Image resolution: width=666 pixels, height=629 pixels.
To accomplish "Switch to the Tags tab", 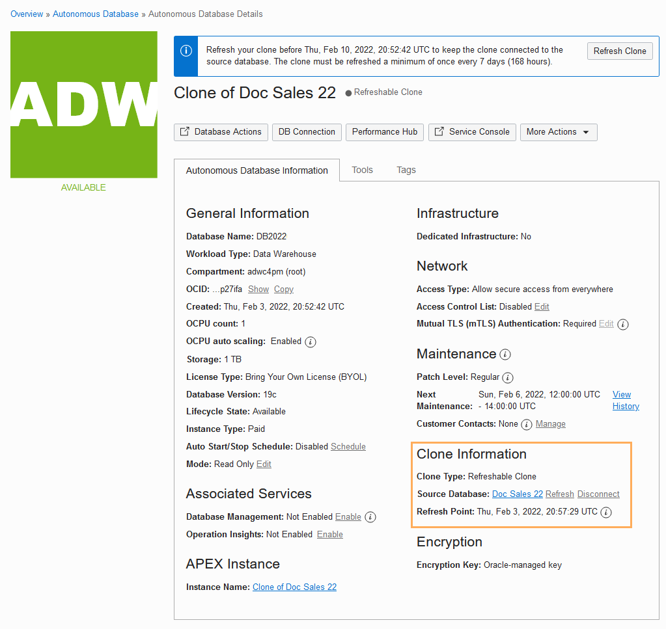I will coord(406,170).
